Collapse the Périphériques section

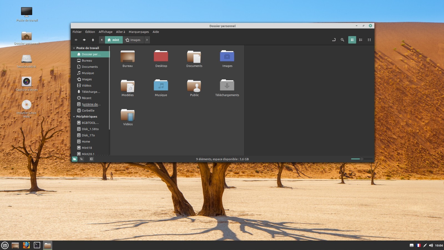tap(74, 117)
